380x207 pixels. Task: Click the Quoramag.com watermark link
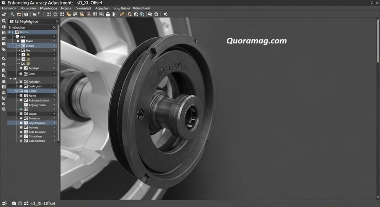pyautogui.click(x=256, y=41)
